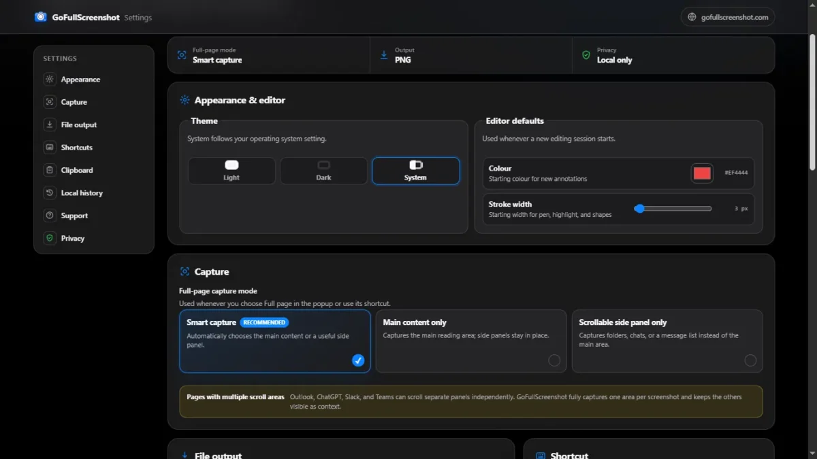Click the Smart capture summary card
The height and width of the screenshot is (459, 817).
pyautogui.click(x=269, y=55)
